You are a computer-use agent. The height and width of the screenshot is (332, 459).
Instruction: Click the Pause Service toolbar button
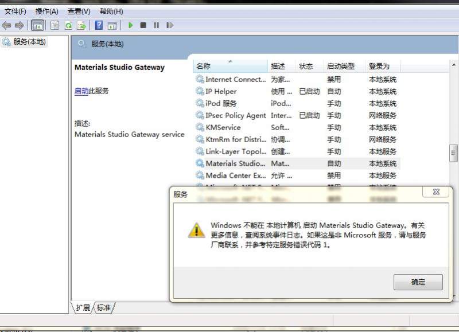point(156,25)
